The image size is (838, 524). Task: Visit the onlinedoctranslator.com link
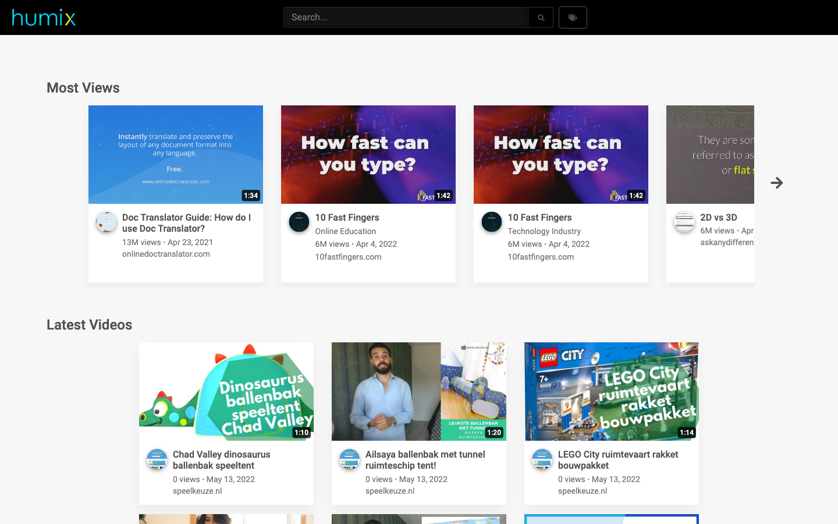[x=166, y=254]
